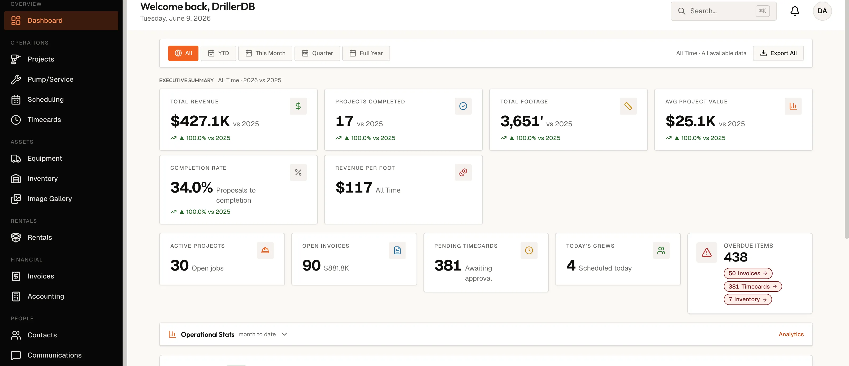This screenshot has height=366, width=849.
Task: Open the 7 Inventory overdue link
Action: pos(747,299)
